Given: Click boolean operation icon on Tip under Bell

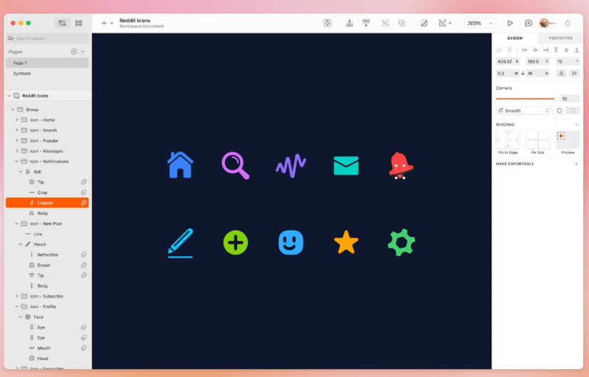Looking at the screenshot, I should click(x=84, y=182).
